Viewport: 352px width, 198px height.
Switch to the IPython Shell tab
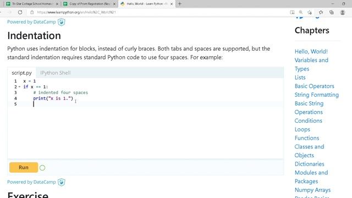[x=56, y=73]
